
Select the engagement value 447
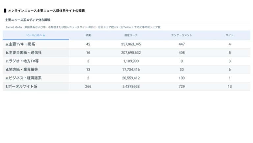pyautogui.click(x=182, y=44)
